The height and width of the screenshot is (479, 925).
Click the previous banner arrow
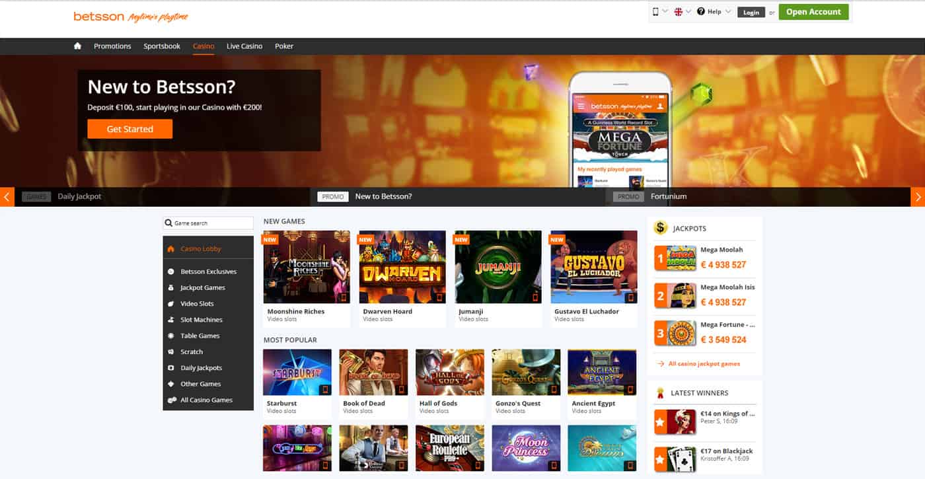click(x=7, y=197)
